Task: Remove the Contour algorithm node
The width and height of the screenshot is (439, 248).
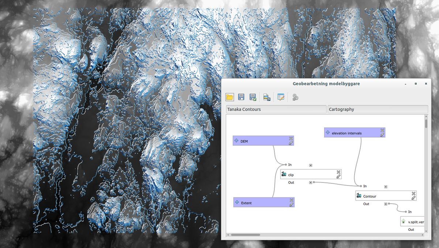Action: pos(413,193)
